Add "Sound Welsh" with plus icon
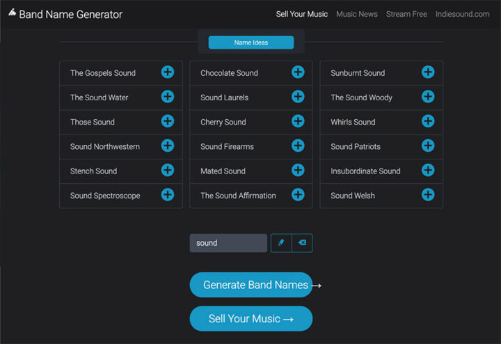 pyautogui.click(x=428, y=195)
